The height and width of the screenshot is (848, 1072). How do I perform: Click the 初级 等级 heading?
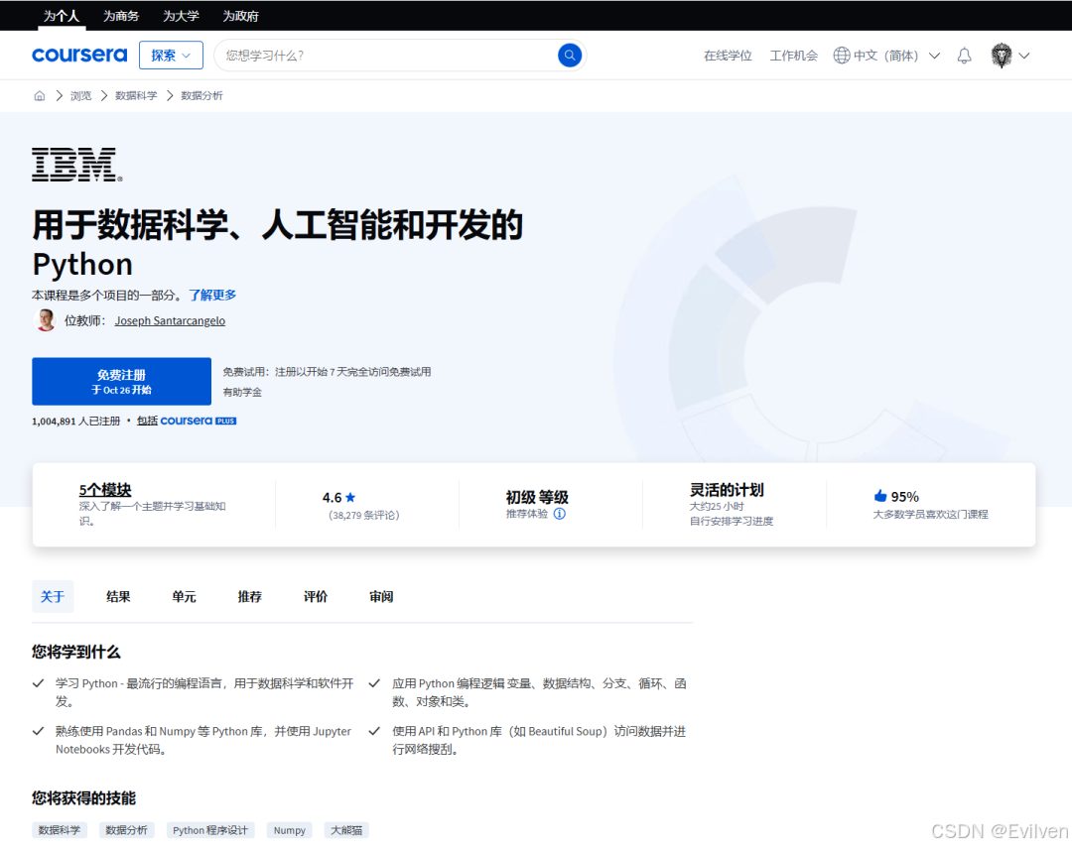537,497
